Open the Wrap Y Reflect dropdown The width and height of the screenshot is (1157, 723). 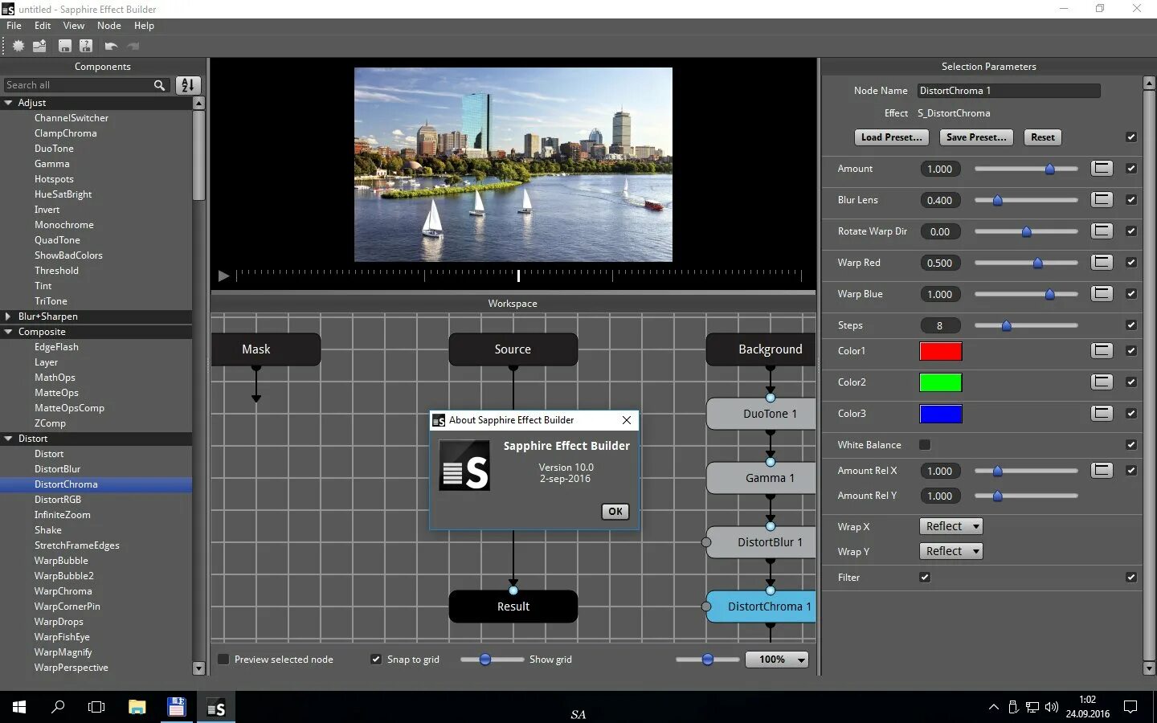coord(951,552)
